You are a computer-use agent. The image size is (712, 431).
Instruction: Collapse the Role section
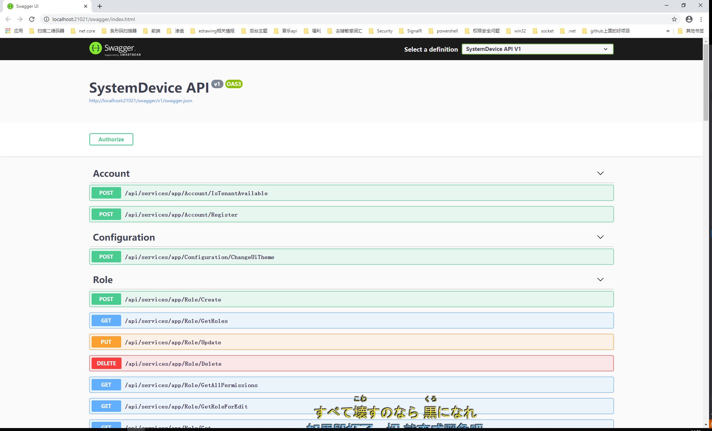pos(600,280)
